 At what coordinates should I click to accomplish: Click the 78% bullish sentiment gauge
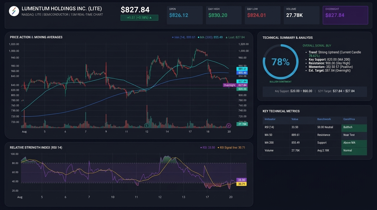coord(281,62)
